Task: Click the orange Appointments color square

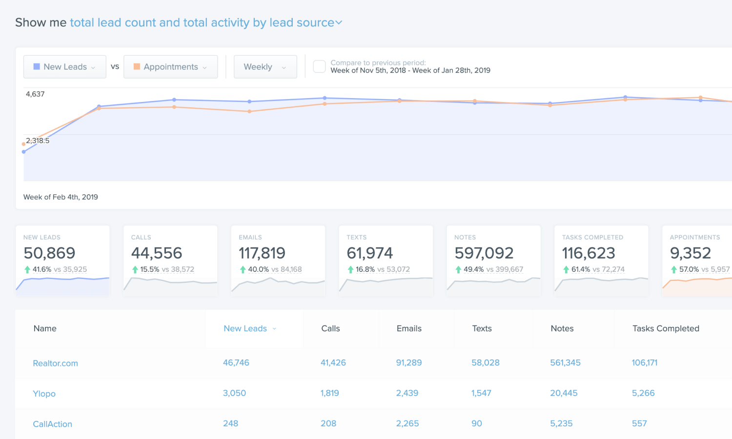Action: pyautogui.click(x=137, y=66)
